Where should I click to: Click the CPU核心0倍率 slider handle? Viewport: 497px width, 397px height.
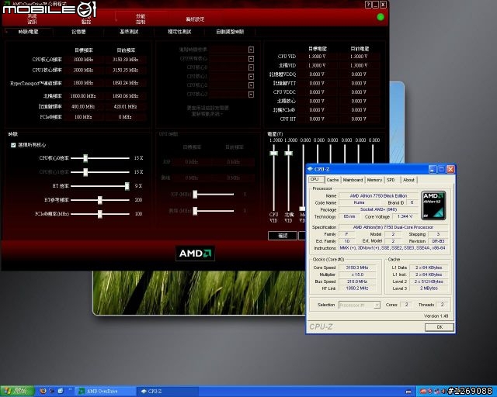[x=85, y=158]
